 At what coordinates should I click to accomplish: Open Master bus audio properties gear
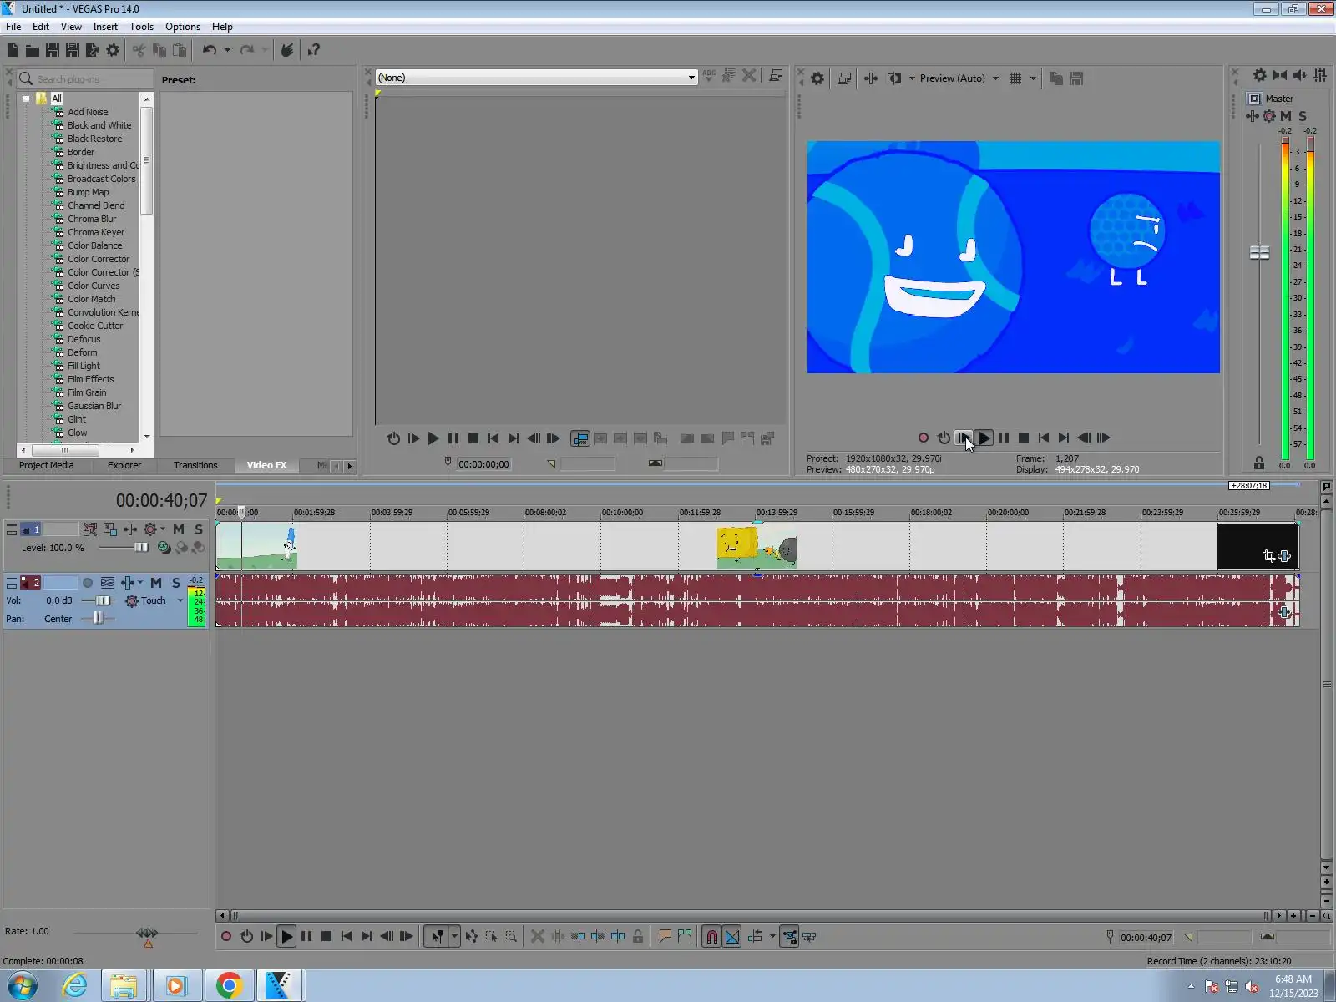coord(1260,75)
